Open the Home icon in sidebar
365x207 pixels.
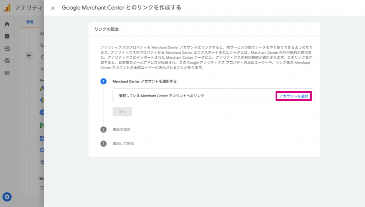(x=7, y=24)
